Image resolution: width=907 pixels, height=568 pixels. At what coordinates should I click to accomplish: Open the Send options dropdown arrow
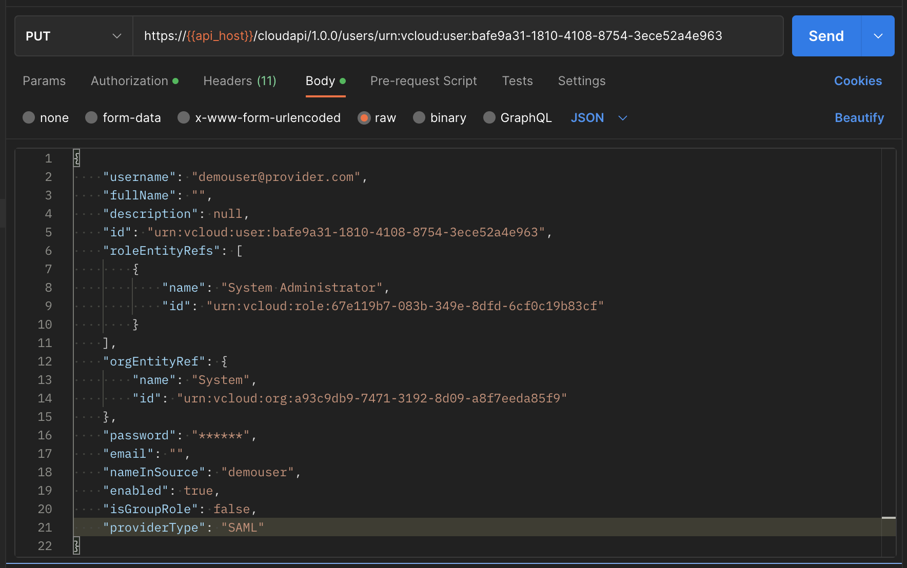click(878, 36)
